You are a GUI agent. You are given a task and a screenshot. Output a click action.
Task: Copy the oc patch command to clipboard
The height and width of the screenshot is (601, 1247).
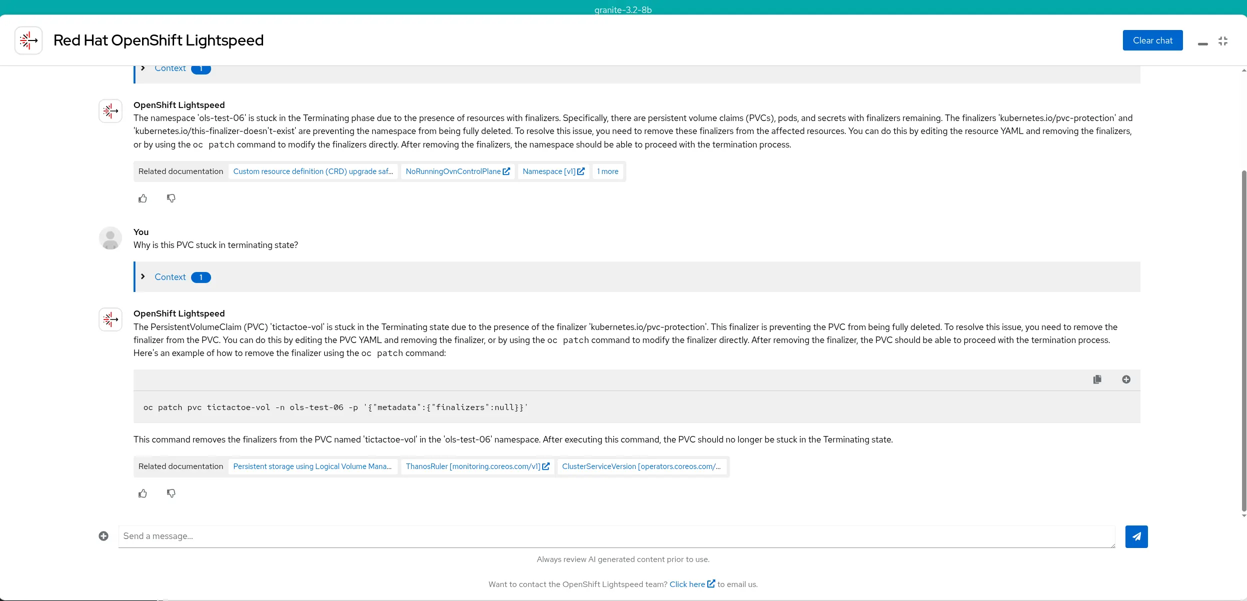pos(1097,379)
